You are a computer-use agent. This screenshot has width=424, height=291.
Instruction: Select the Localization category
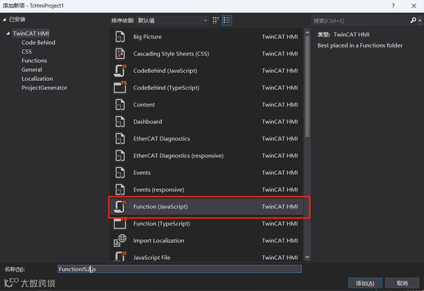(37, 79)
